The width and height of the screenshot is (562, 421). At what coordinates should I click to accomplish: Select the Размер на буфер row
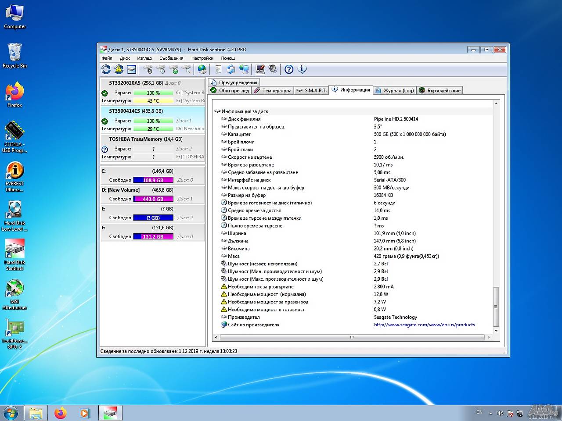coord(353,195)
